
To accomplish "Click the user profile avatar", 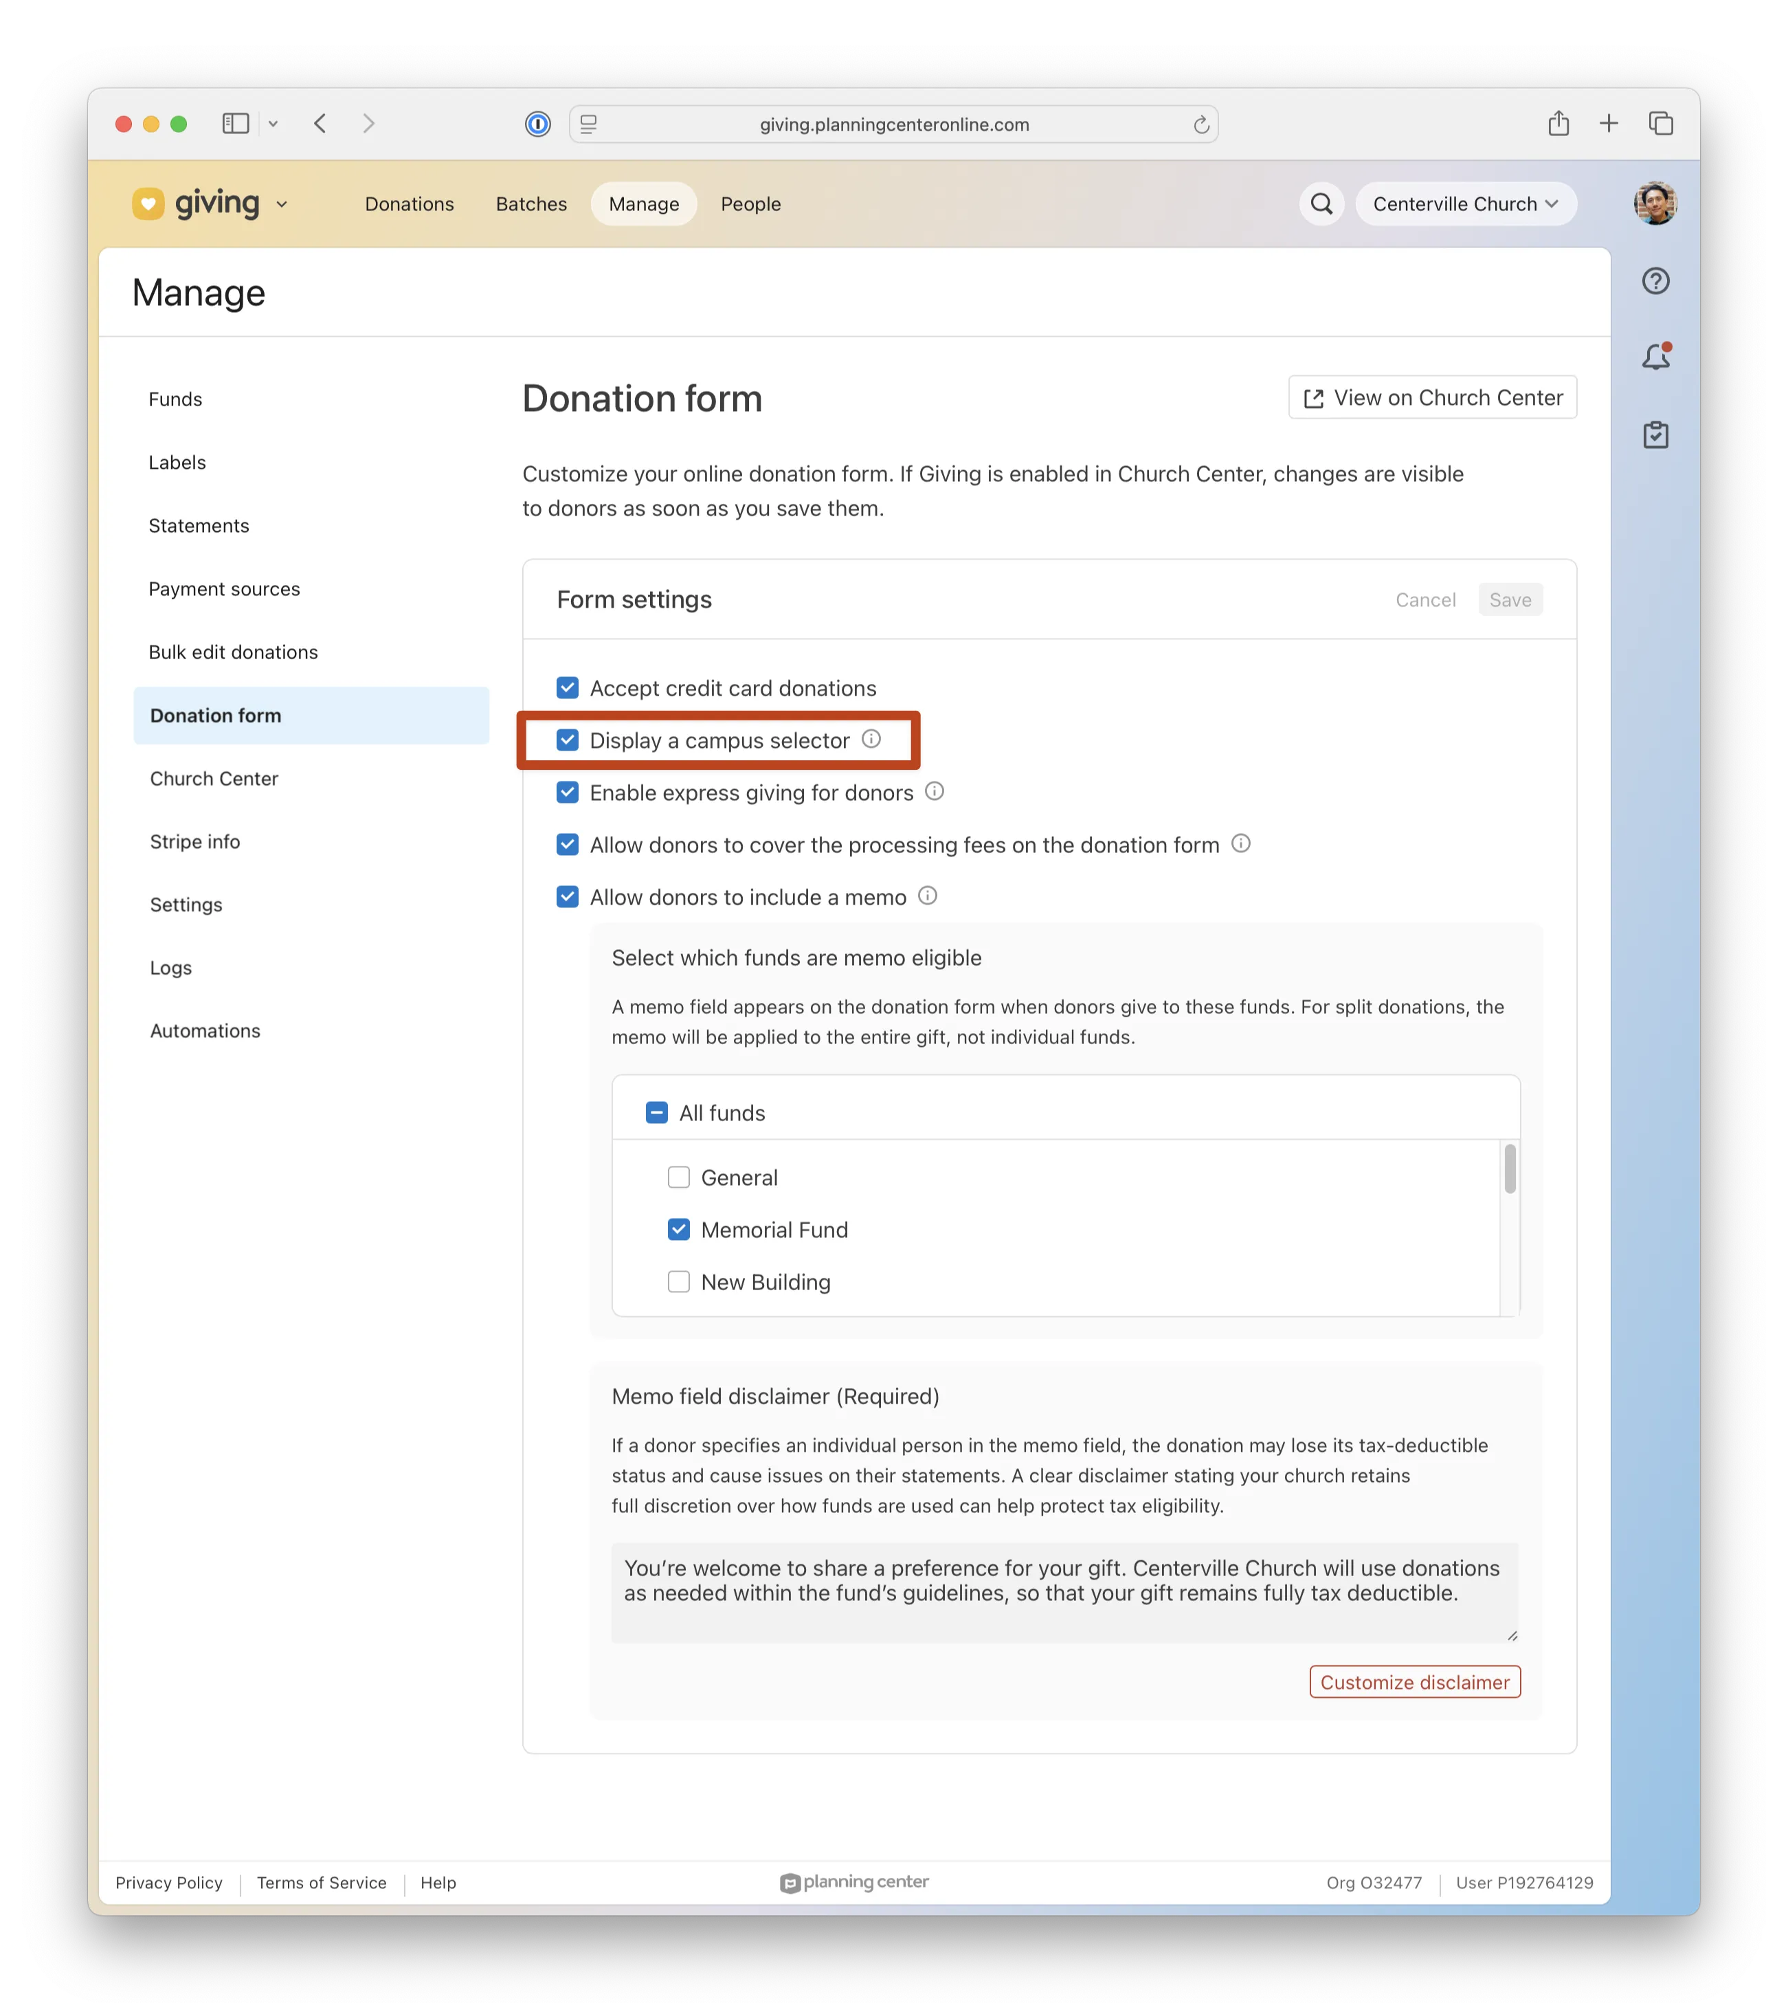I will (1655, 203).
